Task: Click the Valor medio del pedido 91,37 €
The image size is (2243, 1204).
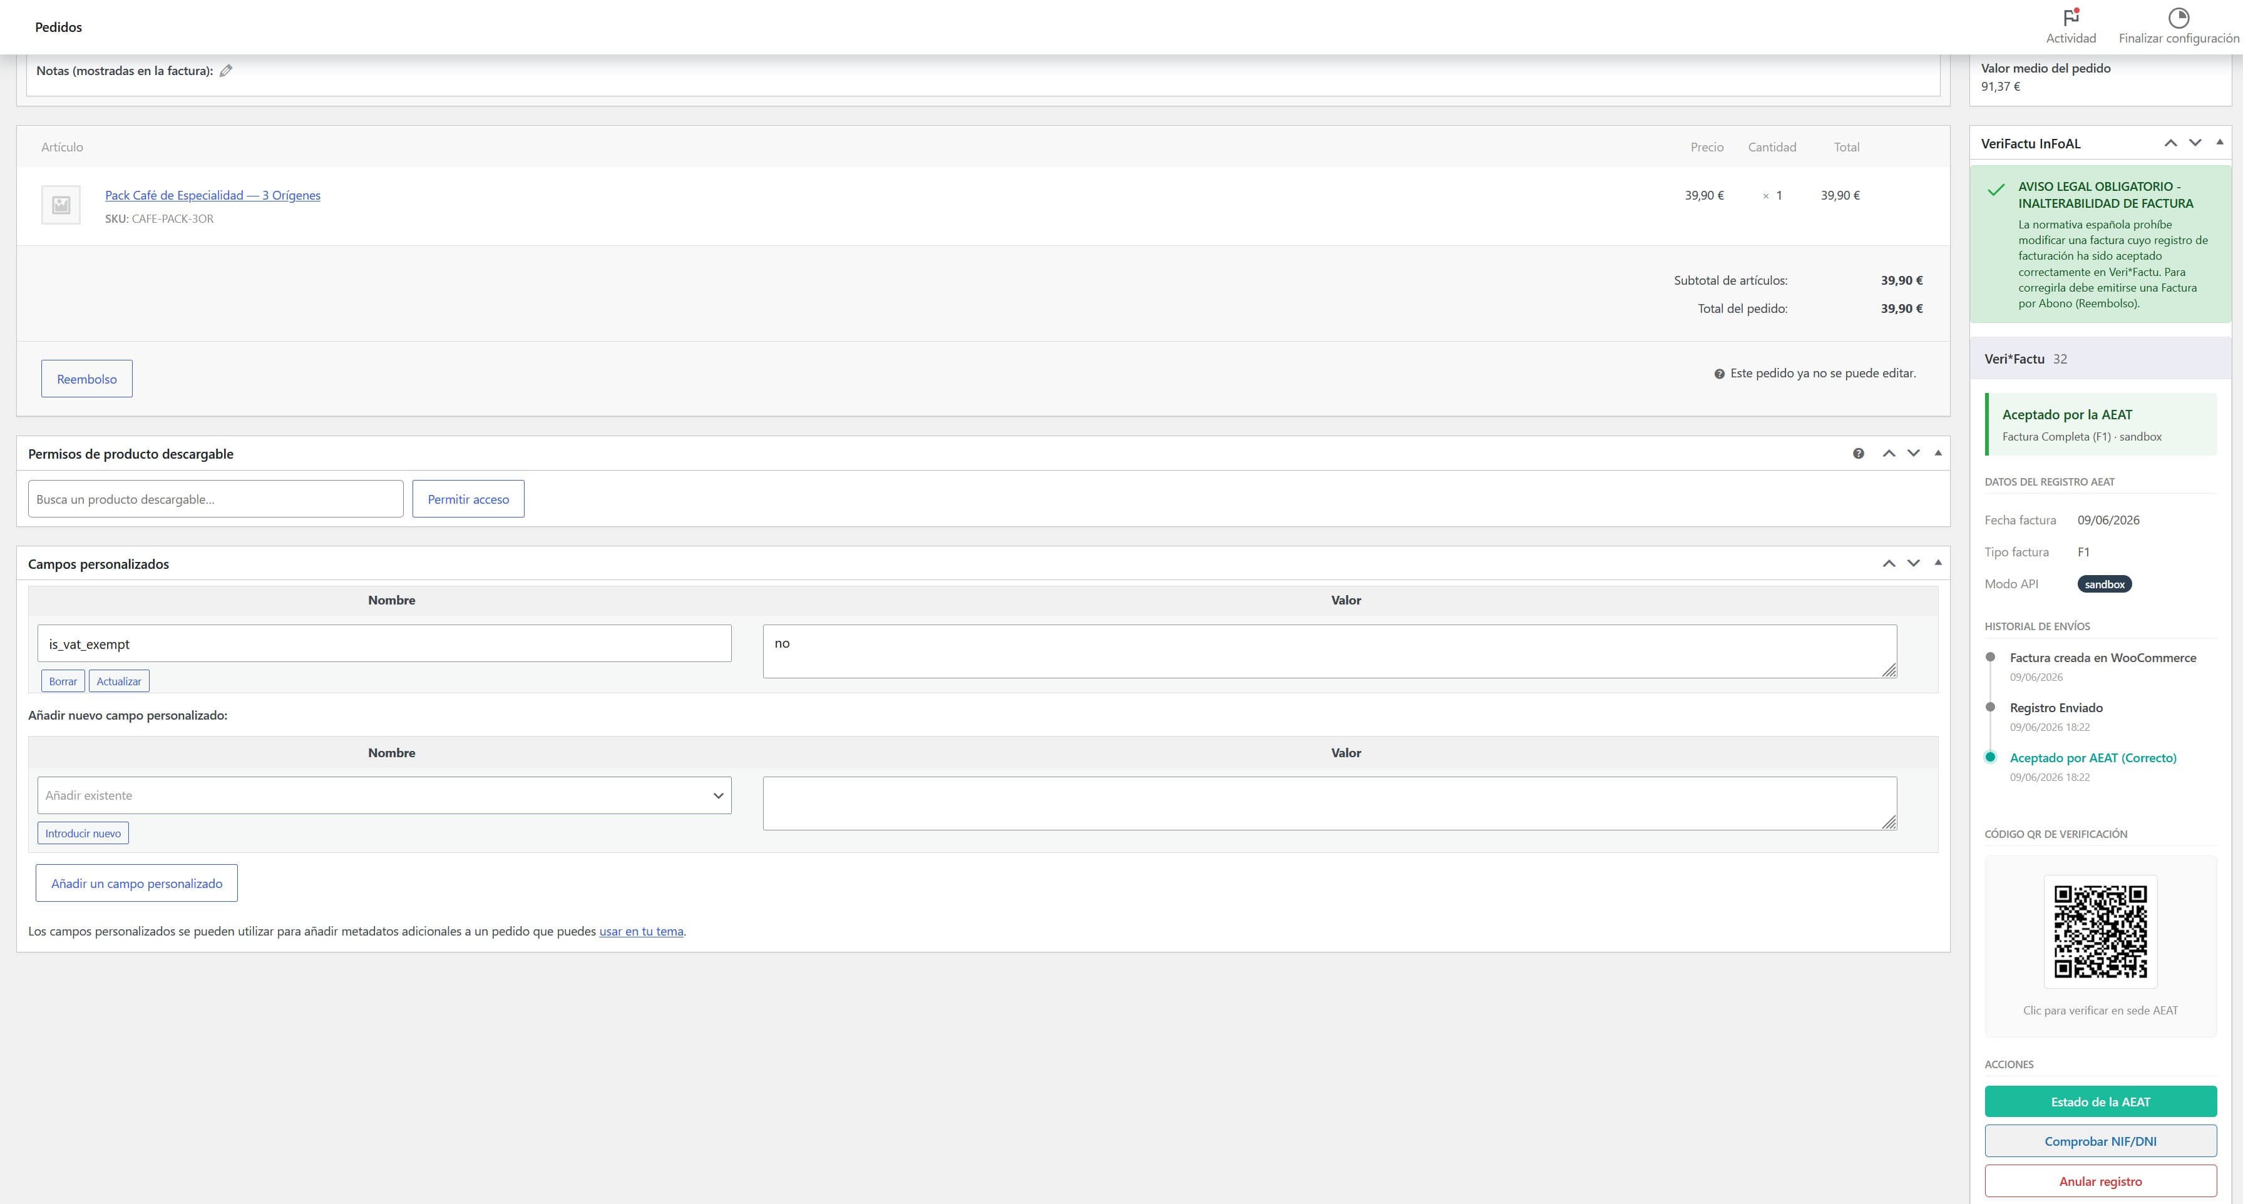Action: pyautogui.click(x=2000, y=86)
